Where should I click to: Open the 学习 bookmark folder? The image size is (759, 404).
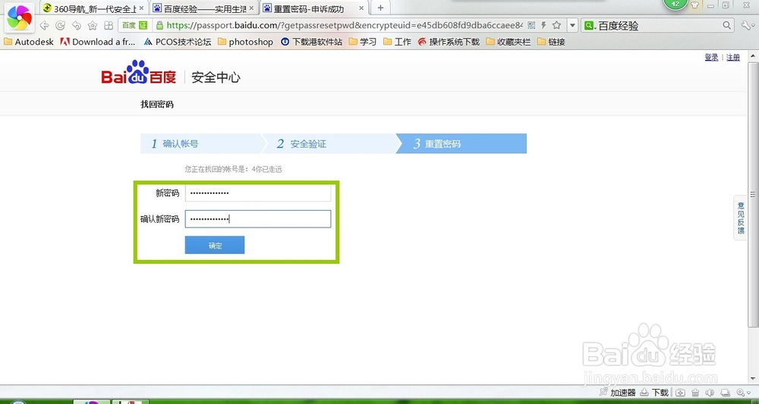pos(363,42)
